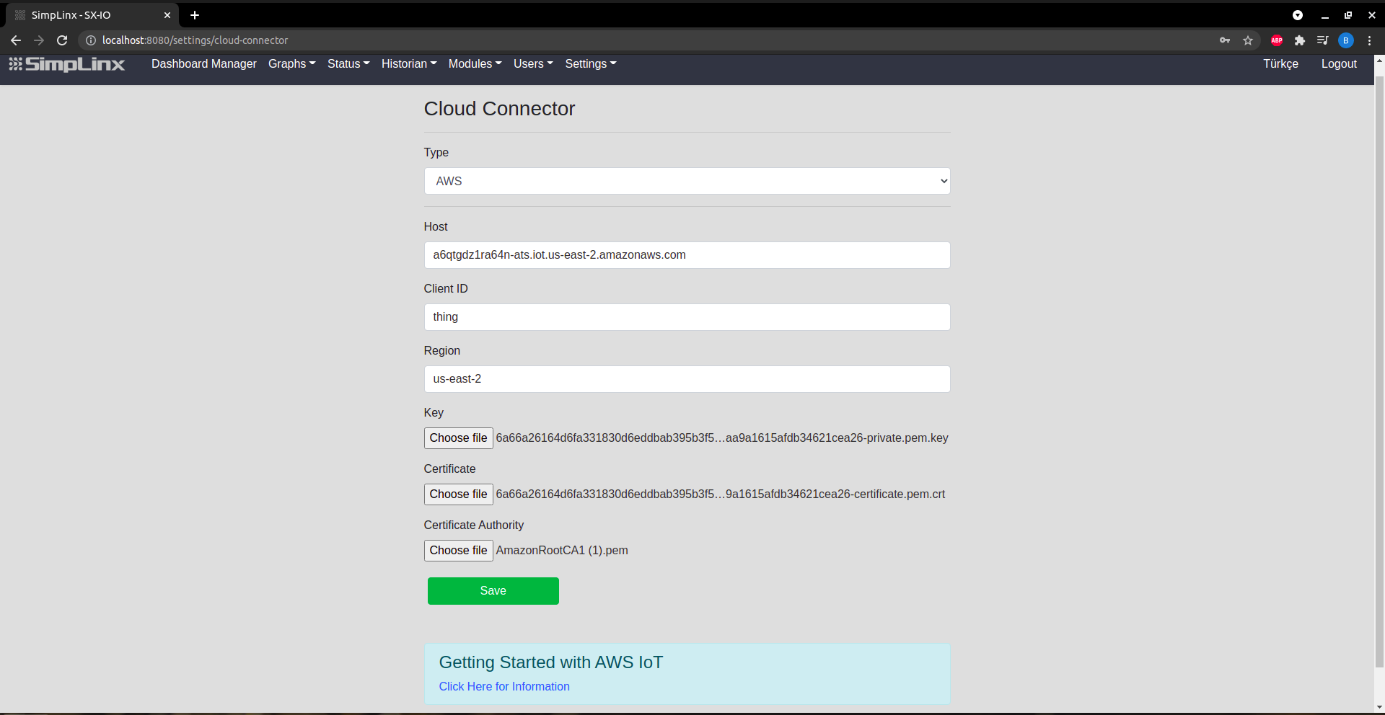Open the Type dropdown showing AWS
The width and height of the screenshot is (1385, 715).
pyautogui.click(x=687, y=181)
